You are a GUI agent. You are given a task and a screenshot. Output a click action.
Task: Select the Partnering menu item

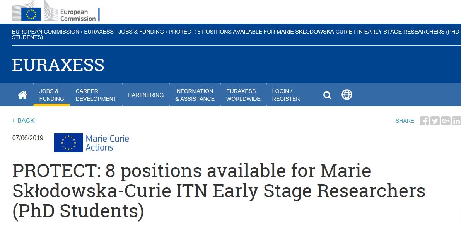pos(146,95)
